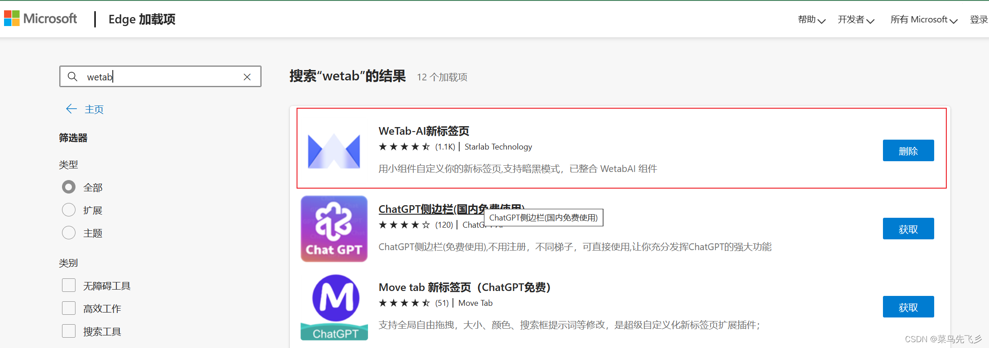Click the 登录 sign-in link
The image size is (989, 348).
(x=979, y=19)
